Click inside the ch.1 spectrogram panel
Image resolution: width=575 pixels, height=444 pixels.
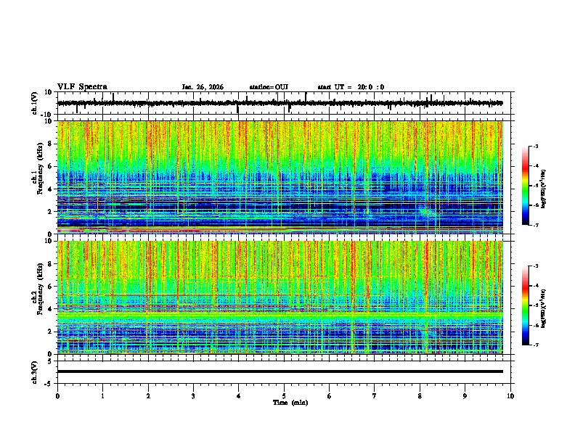[280, 177]
